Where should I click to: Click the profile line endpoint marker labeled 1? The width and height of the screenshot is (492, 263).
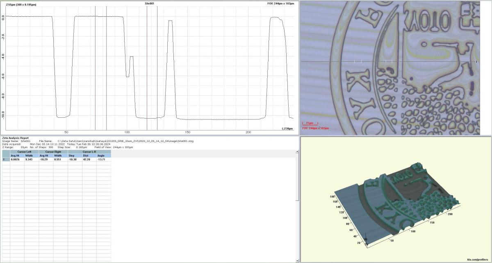tap(476, 61)
